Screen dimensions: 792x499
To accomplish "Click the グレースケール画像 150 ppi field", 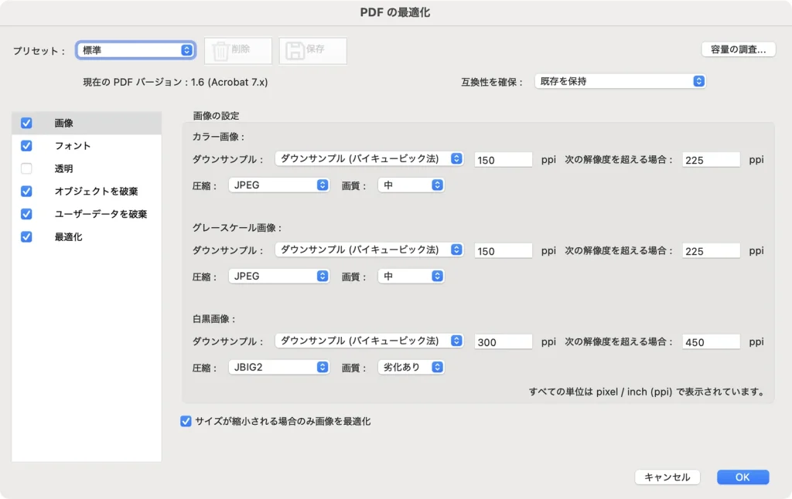I will click(503, 251).
